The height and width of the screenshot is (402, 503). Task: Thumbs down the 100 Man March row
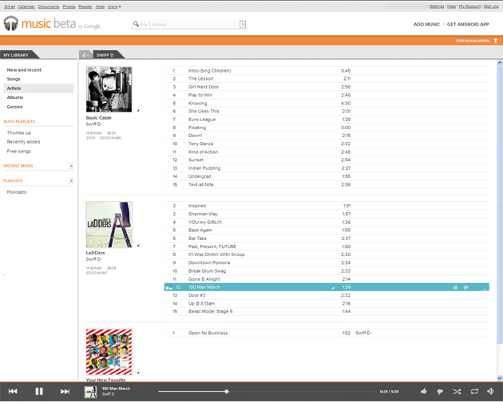point(466,288)
